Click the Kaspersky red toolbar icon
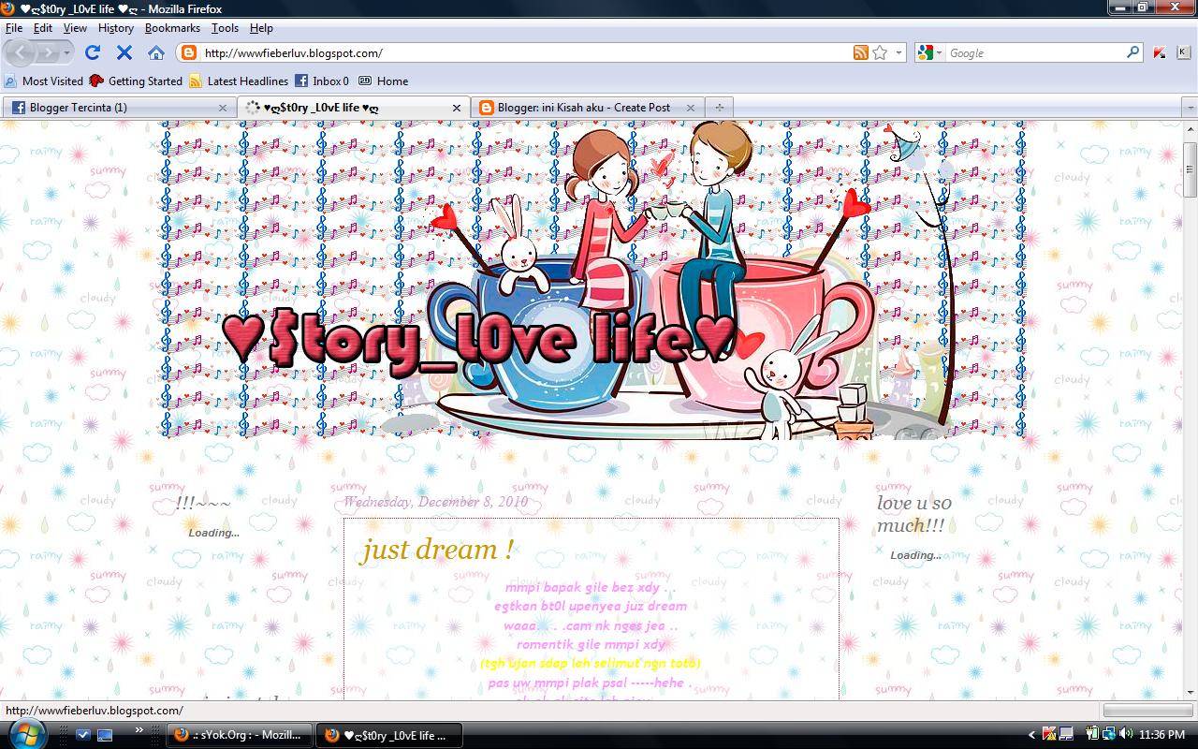Screen dimensions: 1198x749 1160,53
